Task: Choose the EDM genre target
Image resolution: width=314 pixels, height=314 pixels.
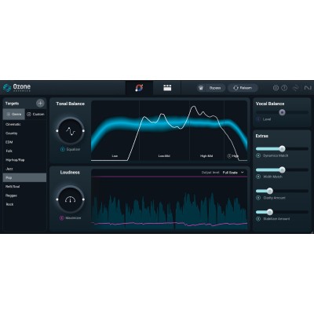Action: pos(24,142)
